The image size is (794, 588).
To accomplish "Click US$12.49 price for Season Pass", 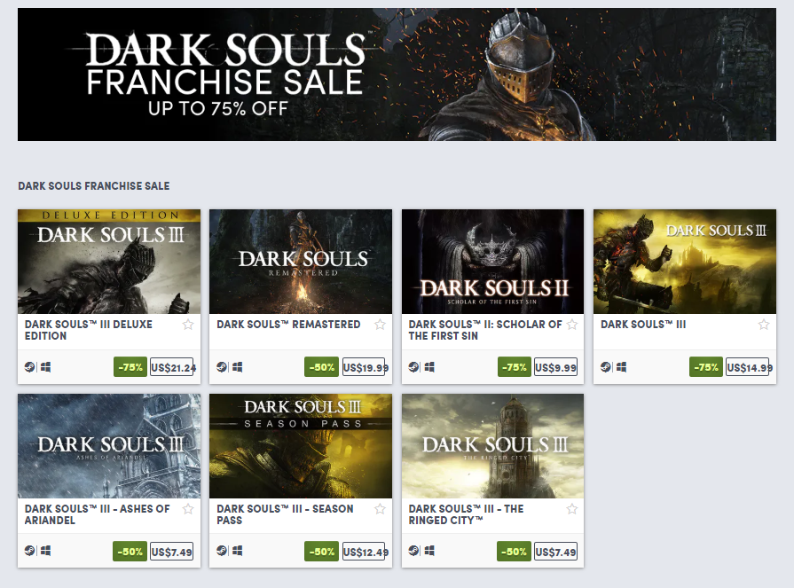I will coord(364,552).
